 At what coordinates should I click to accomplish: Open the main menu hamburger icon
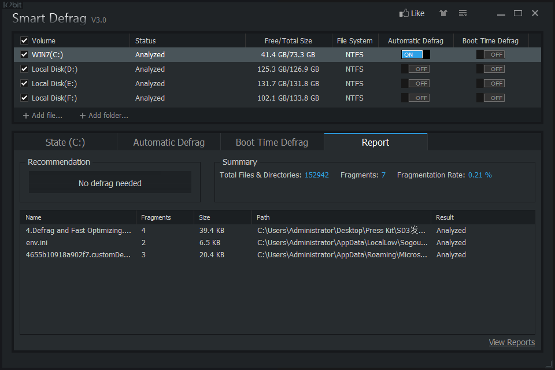(462, 13)
